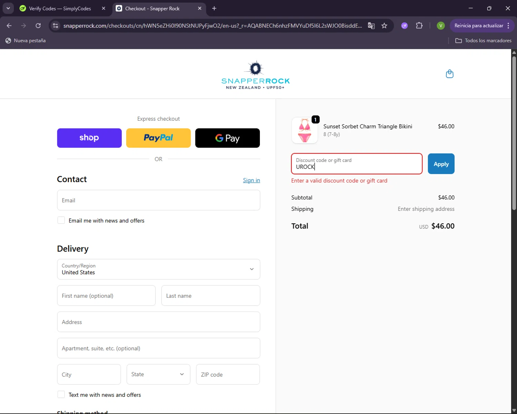Click the Address field
Viewport: 517px width, 414px height.
pyautogui.click(x=159, y=322)
